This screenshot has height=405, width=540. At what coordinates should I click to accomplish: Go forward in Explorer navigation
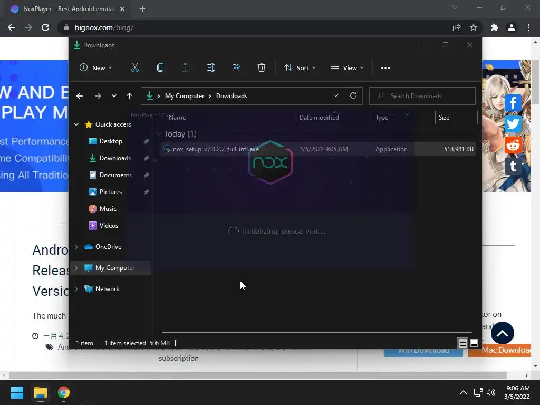98,96
